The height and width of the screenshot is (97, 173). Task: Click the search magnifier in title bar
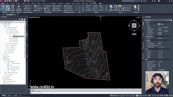point(139,1)
